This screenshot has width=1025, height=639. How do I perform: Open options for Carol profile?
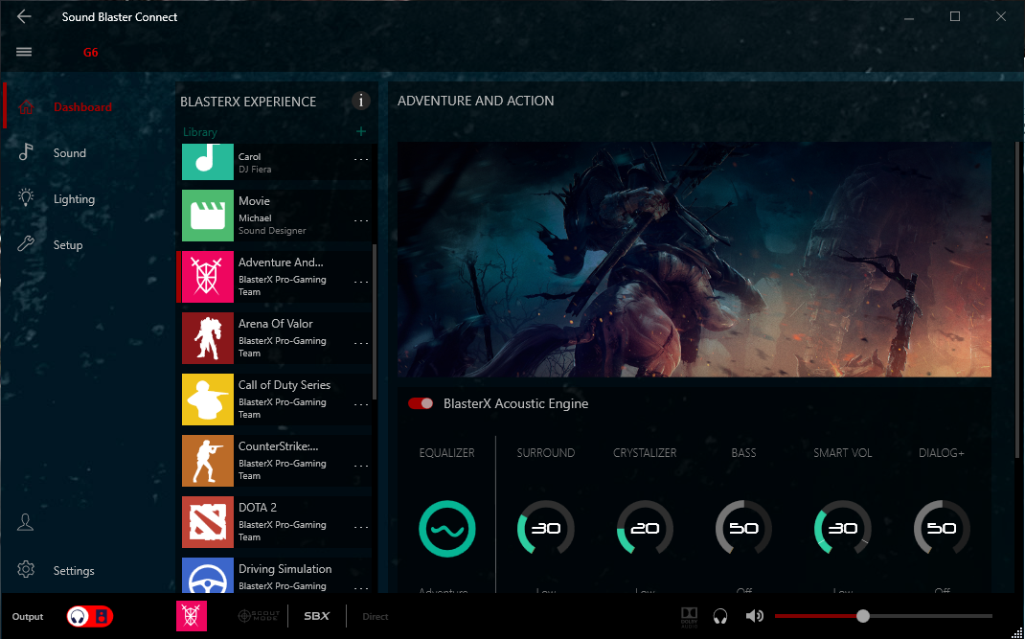point(361,159)
